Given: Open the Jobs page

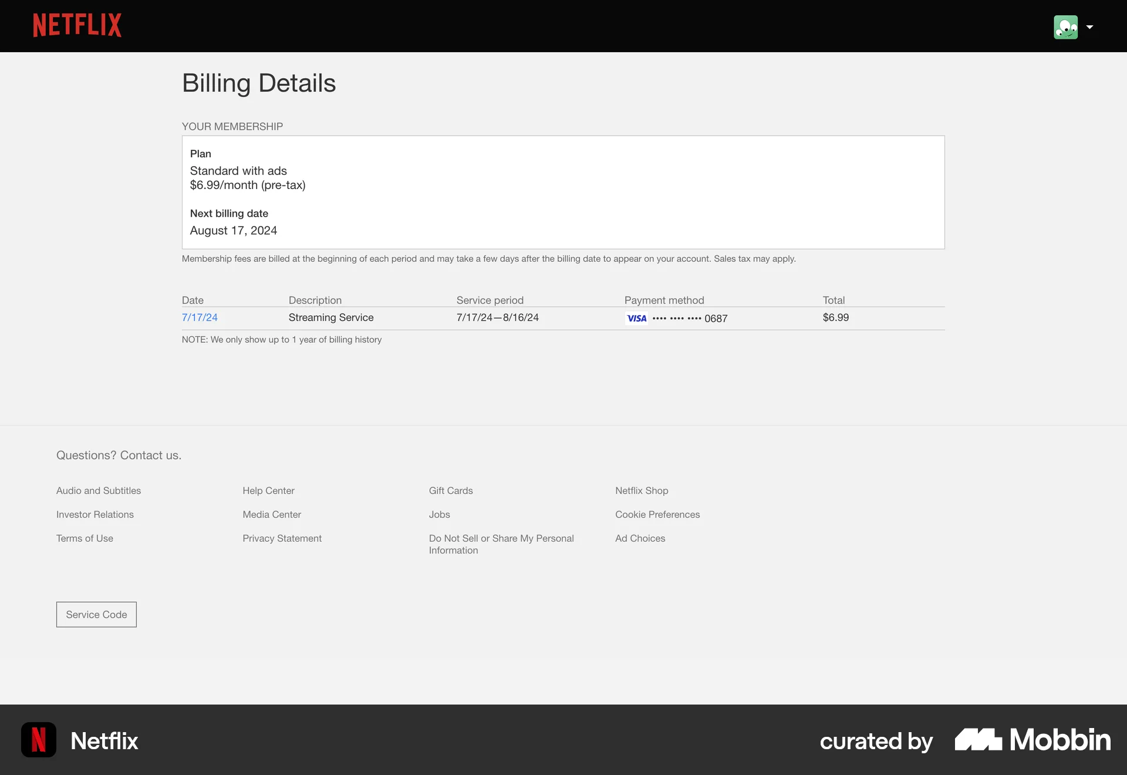Looking at the screenshot, I should [439, 514].
